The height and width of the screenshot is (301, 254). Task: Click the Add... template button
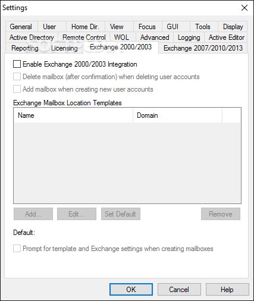tap(33, 214)
